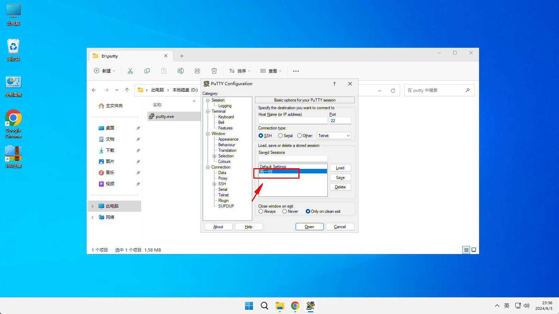Collapse the Connection tree node
Screen dimensions: 559x314
coord(208,167)
